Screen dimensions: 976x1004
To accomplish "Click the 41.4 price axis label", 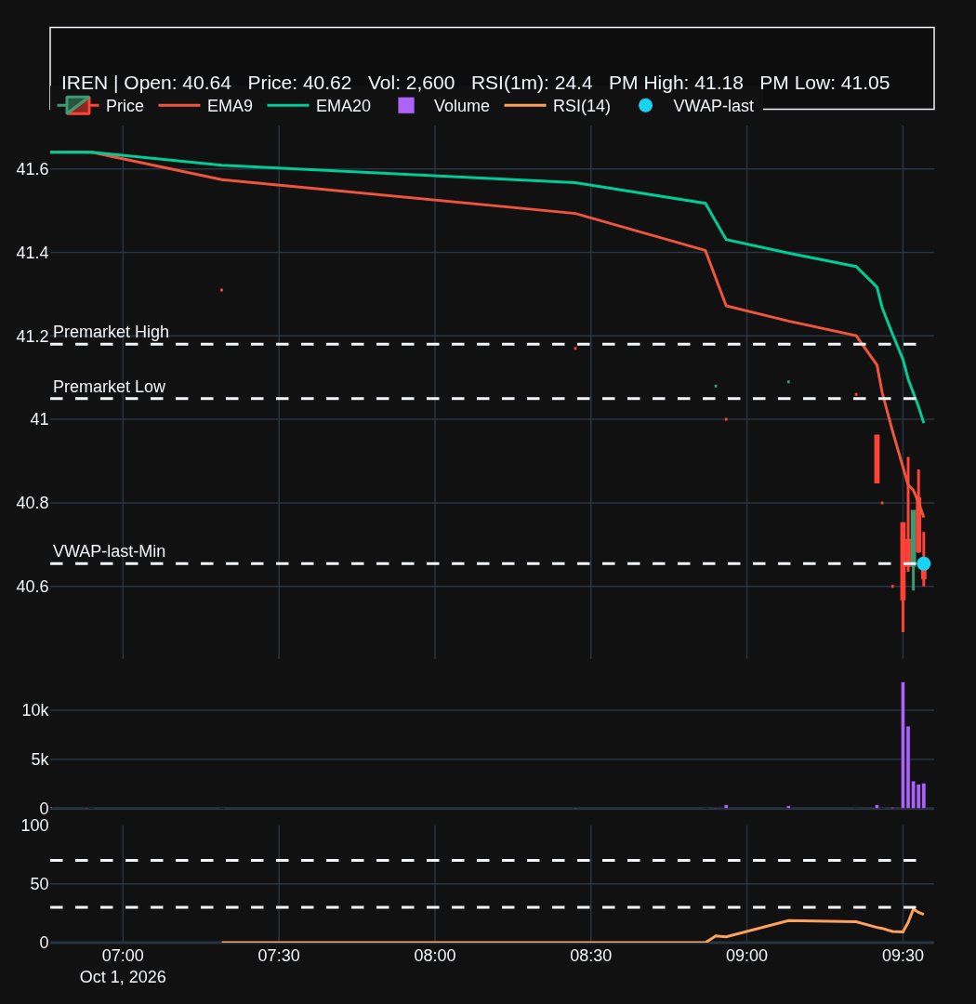I will (x=32, y=253).
